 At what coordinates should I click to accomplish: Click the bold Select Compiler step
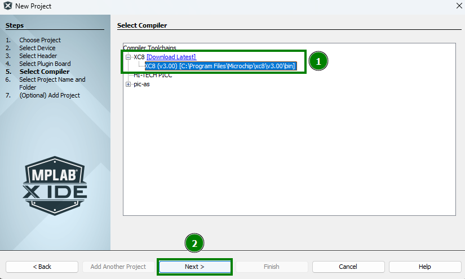45,72
